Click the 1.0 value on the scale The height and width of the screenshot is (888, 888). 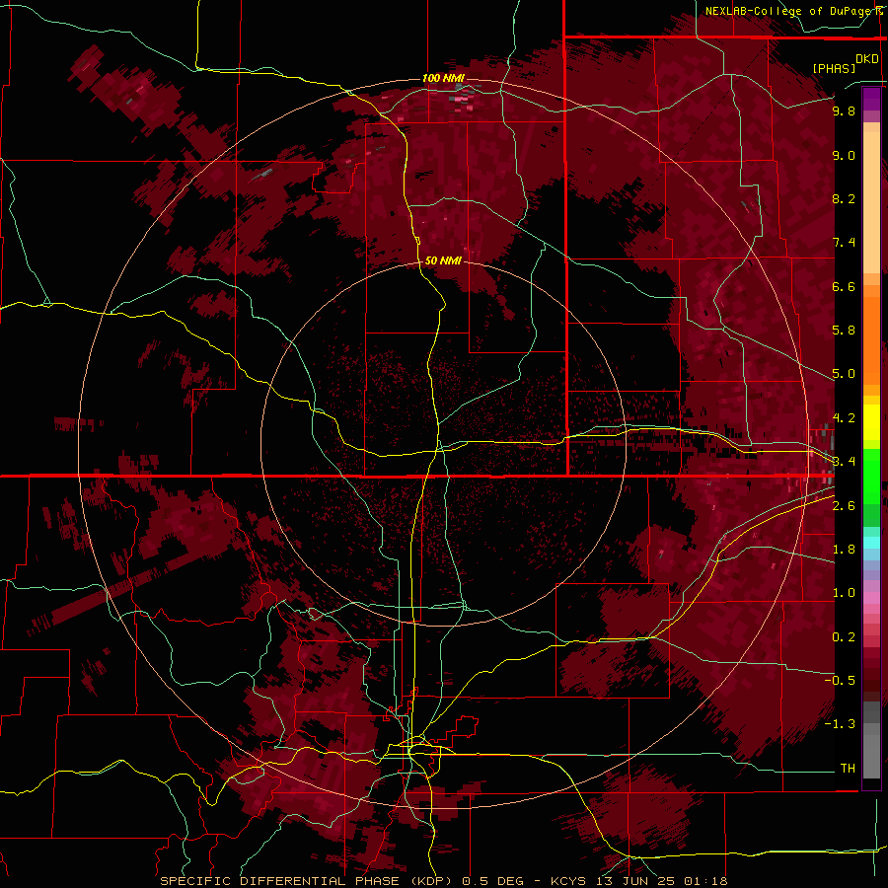pyautogui.click(x=844, y=593)
